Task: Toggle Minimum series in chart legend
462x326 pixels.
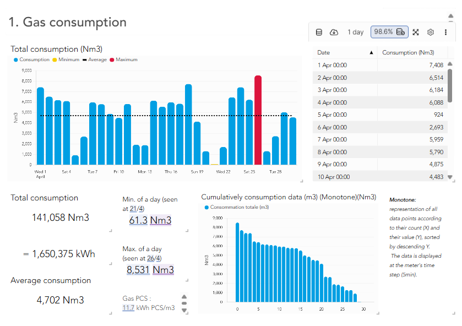Action: [x=66, y=59]
